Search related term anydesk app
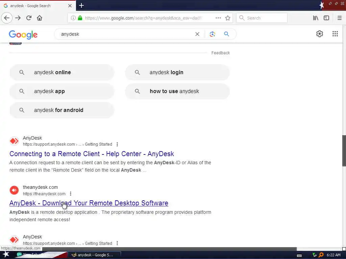The width and height of the screenshot is (346, 259). (62, 91)
